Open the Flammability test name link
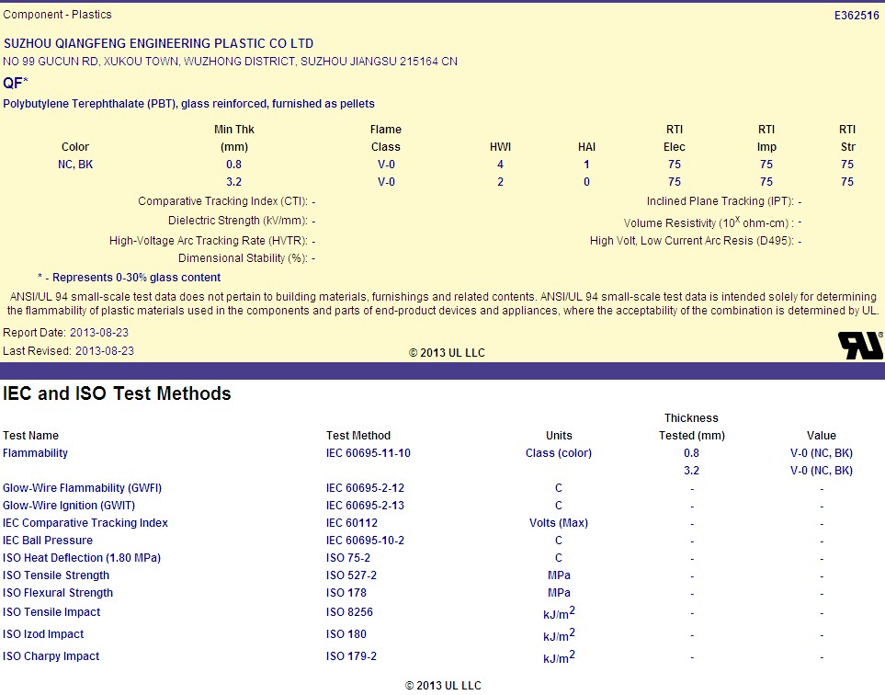885x695 pixels. [x=35, y=453]
